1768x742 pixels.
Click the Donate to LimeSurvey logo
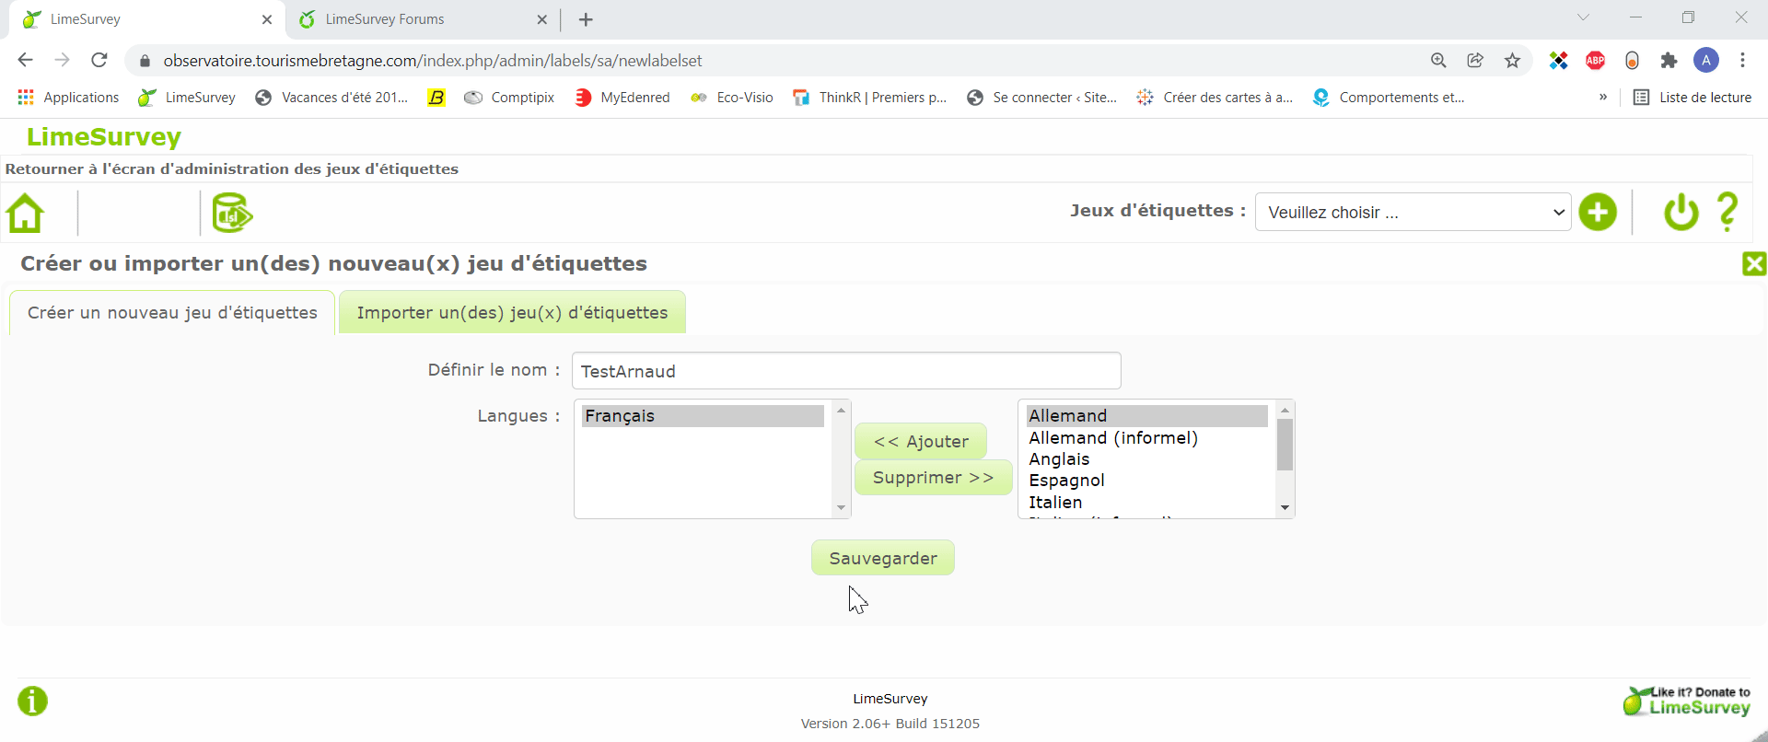(x=1687, y=701)
